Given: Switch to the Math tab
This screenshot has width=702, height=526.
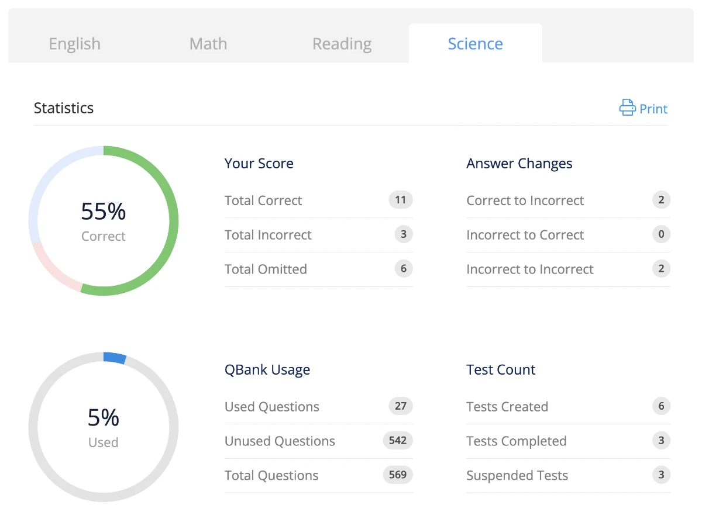Looking at the screenshot, I should tap(208, 44).
